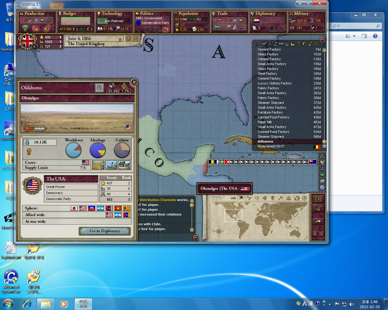388x310 pixels.
Task: Toggle army soldiers filter in outliner
Action: click(x=281, y=44)
